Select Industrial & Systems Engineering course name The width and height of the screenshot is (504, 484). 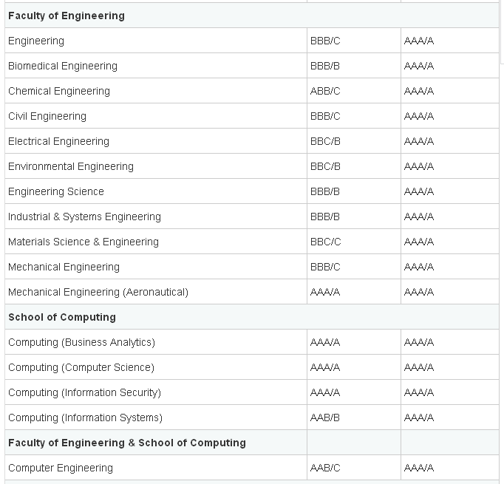click(84, 217)
